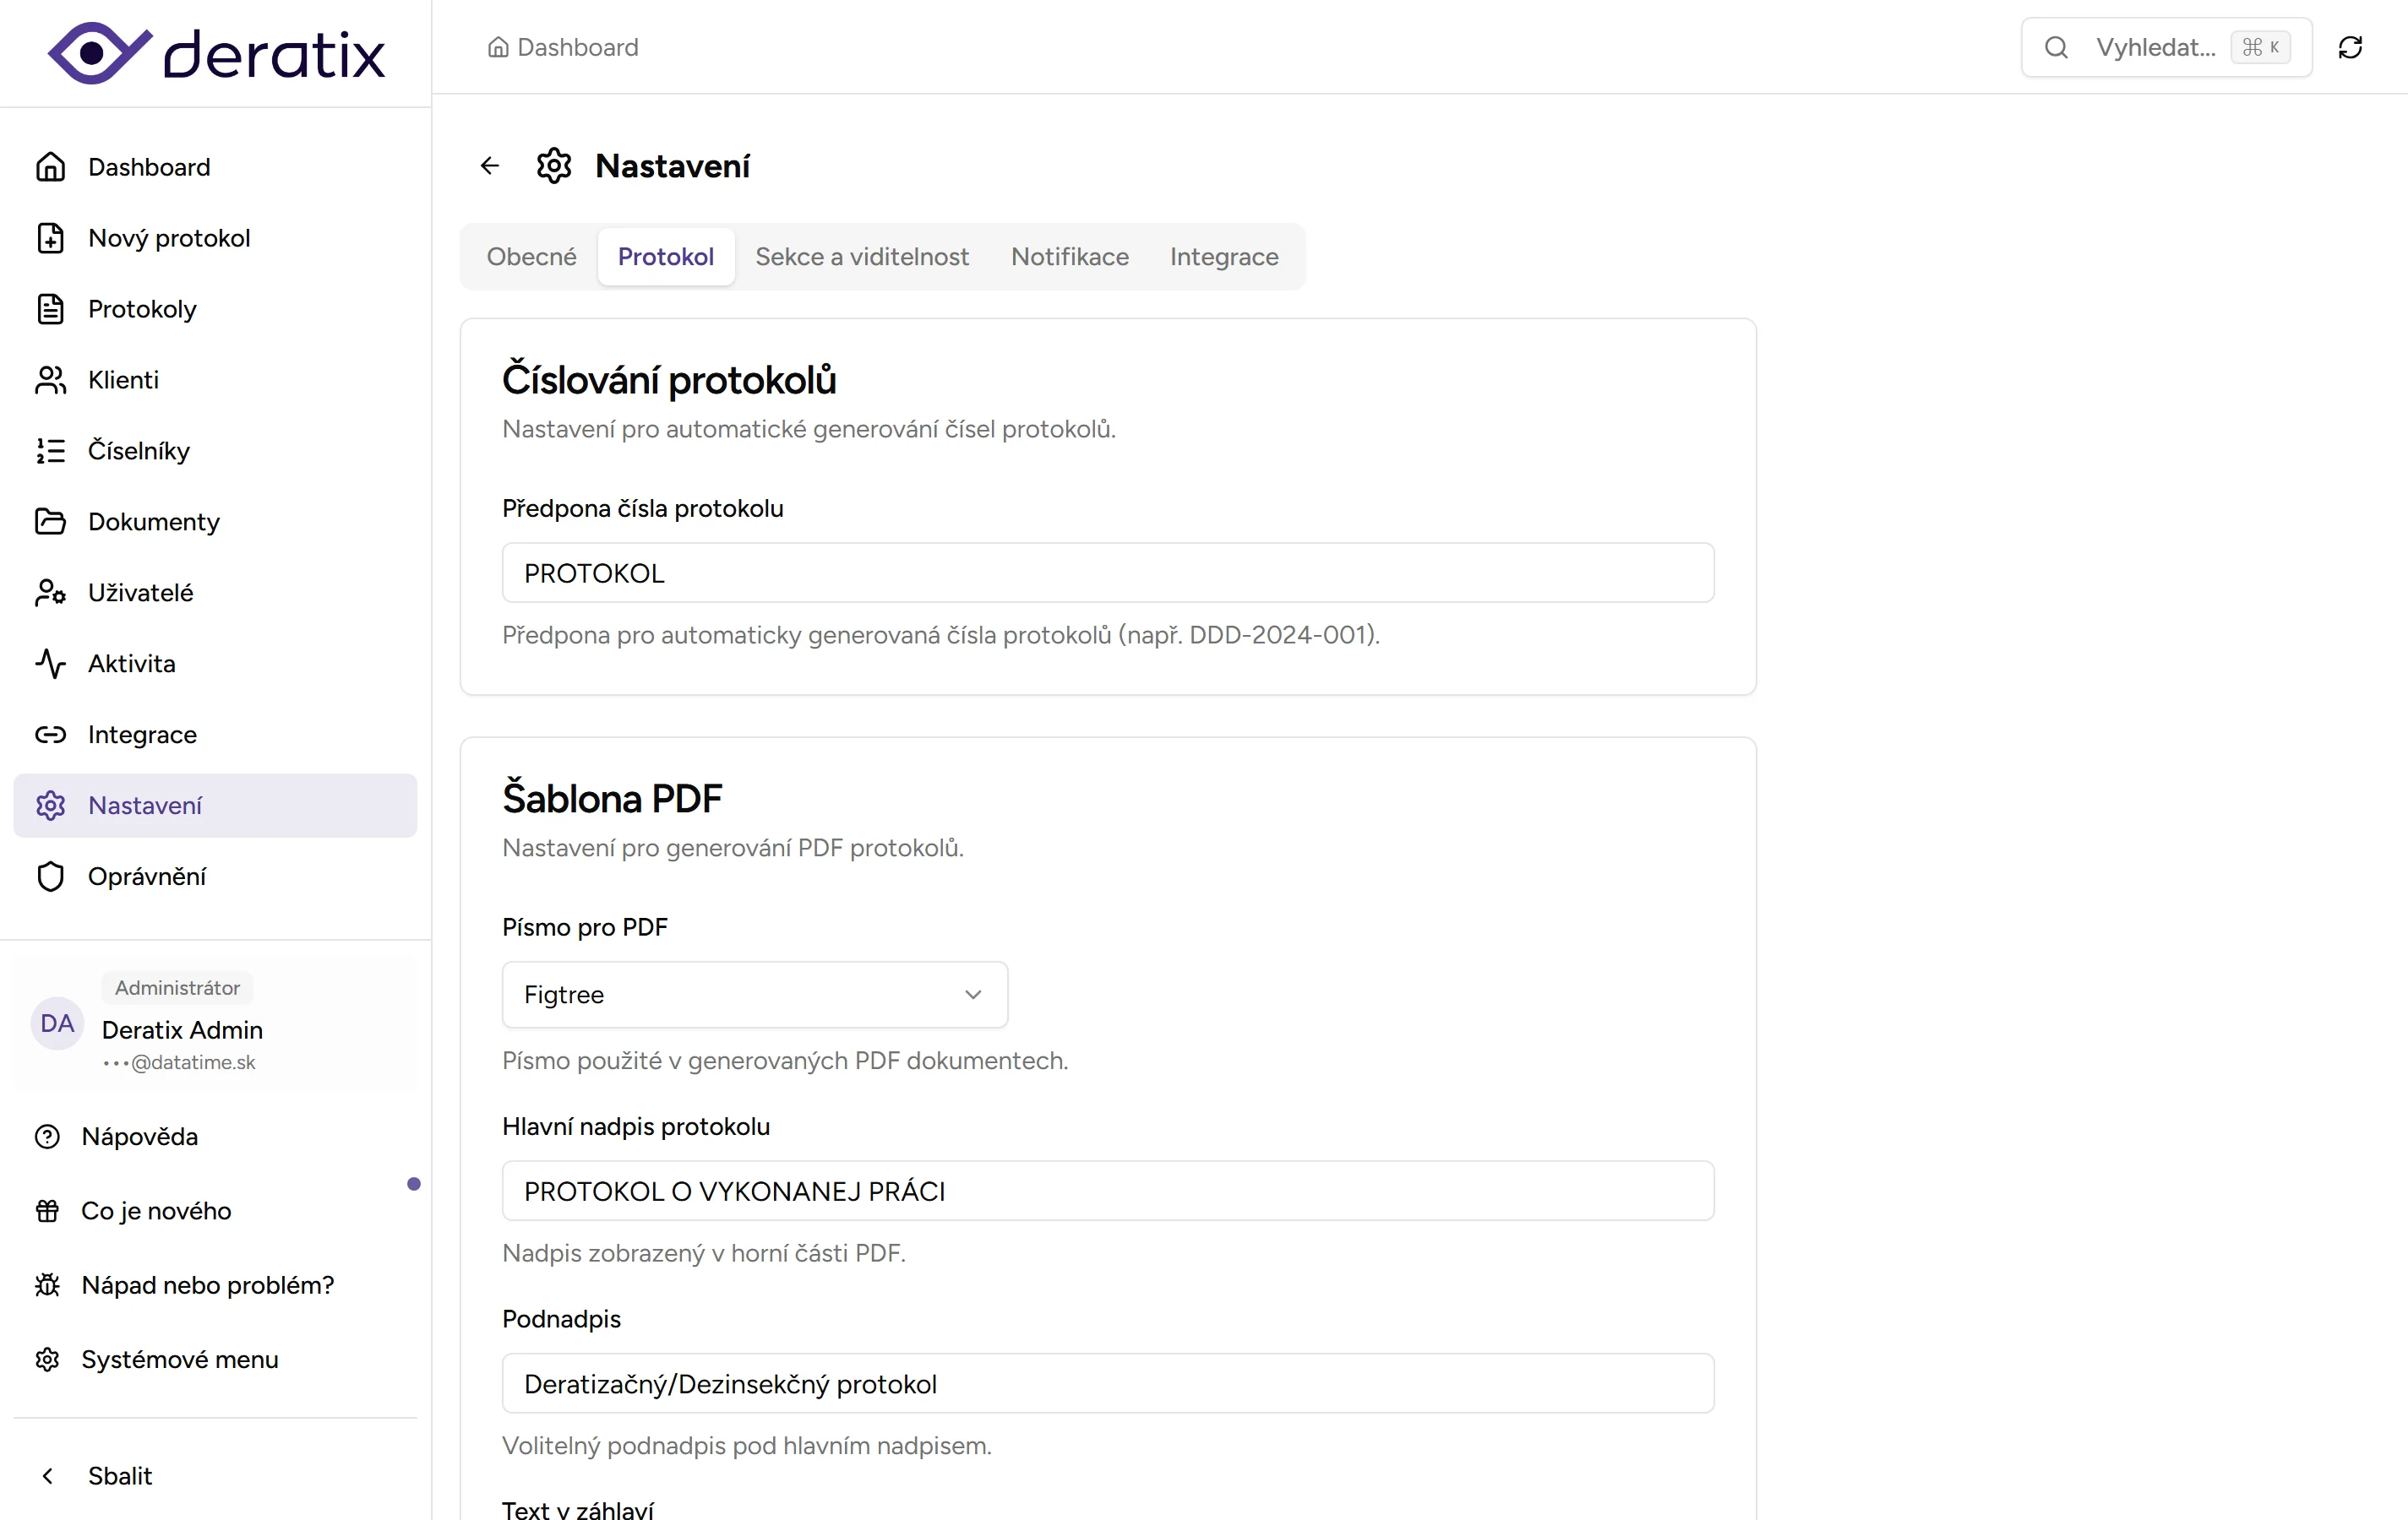
Task: Switch to the Obecné tab
Action: 531,256
